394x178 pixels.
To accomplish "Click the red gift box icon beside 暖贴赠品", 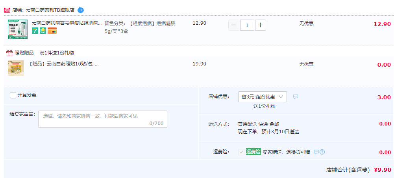I will point(9,53).
